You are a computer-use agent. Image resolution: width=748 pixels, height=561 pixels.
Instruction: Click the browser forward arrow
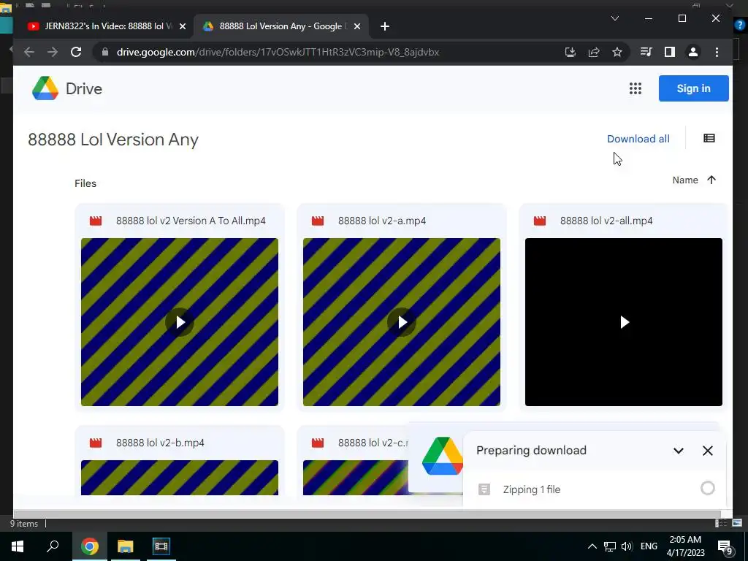point(53,52)
